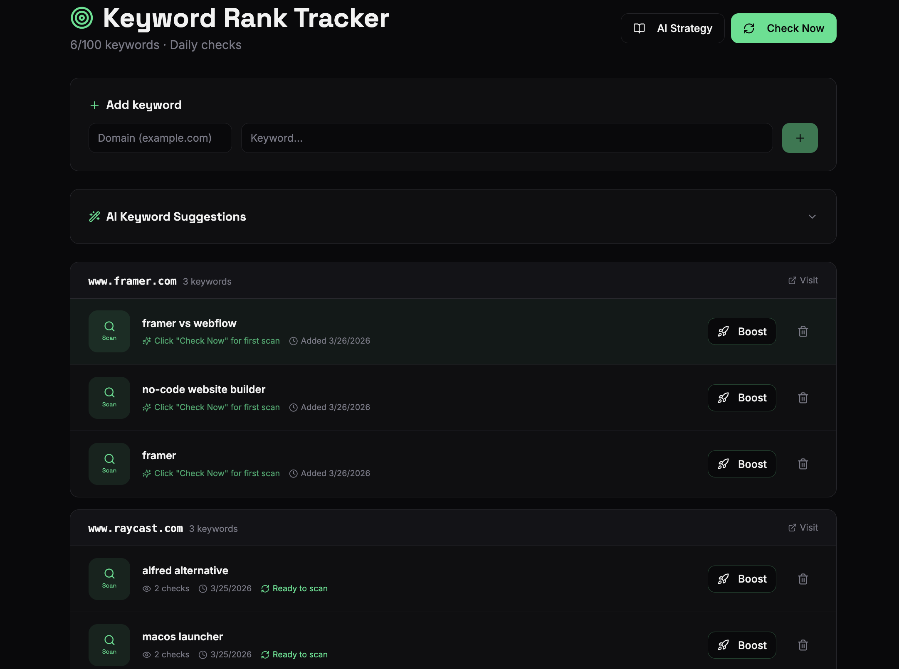Select the 'framer vs webflow' keyword title

(x=189, y=323)
